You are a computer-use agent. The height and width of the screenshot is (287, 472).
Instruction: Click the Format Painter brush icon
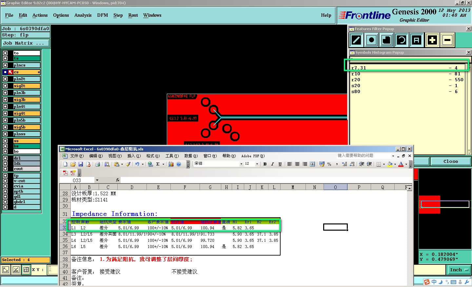click(128, 164)
